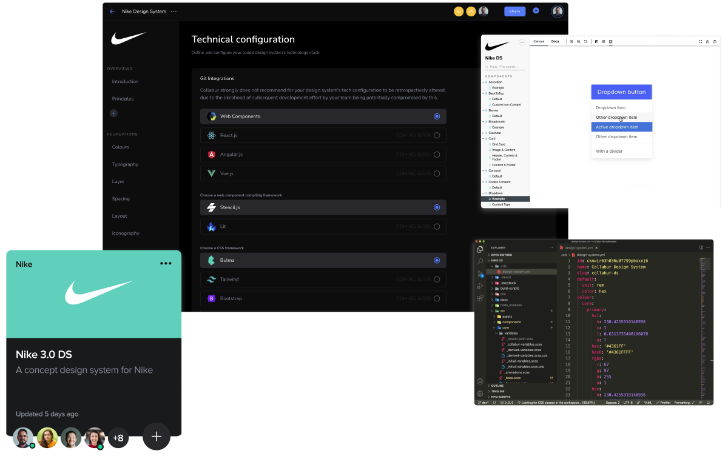The width and height of the screenshot is (728, 459).
Task: Open the Principles page
Action: click(123, 99)
